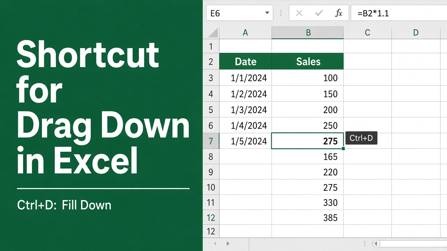The image size is (447, 251).
Task: Click the selected bold cell 275
Action: pyautogui.click(x=308, y=141)
